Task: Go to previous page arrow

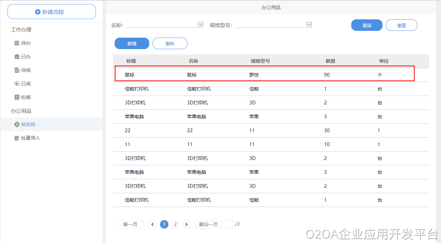Action: [152, 224]
